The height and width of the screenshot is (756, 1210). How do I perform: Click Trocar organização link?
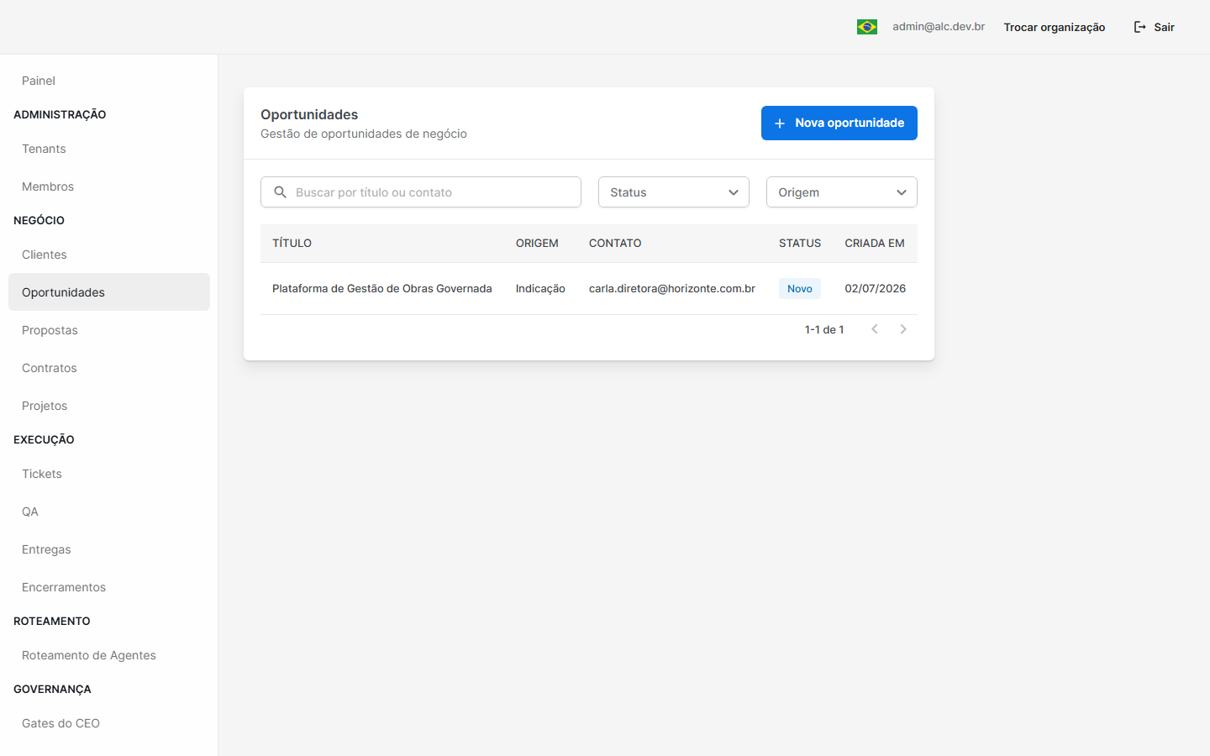1055,27
